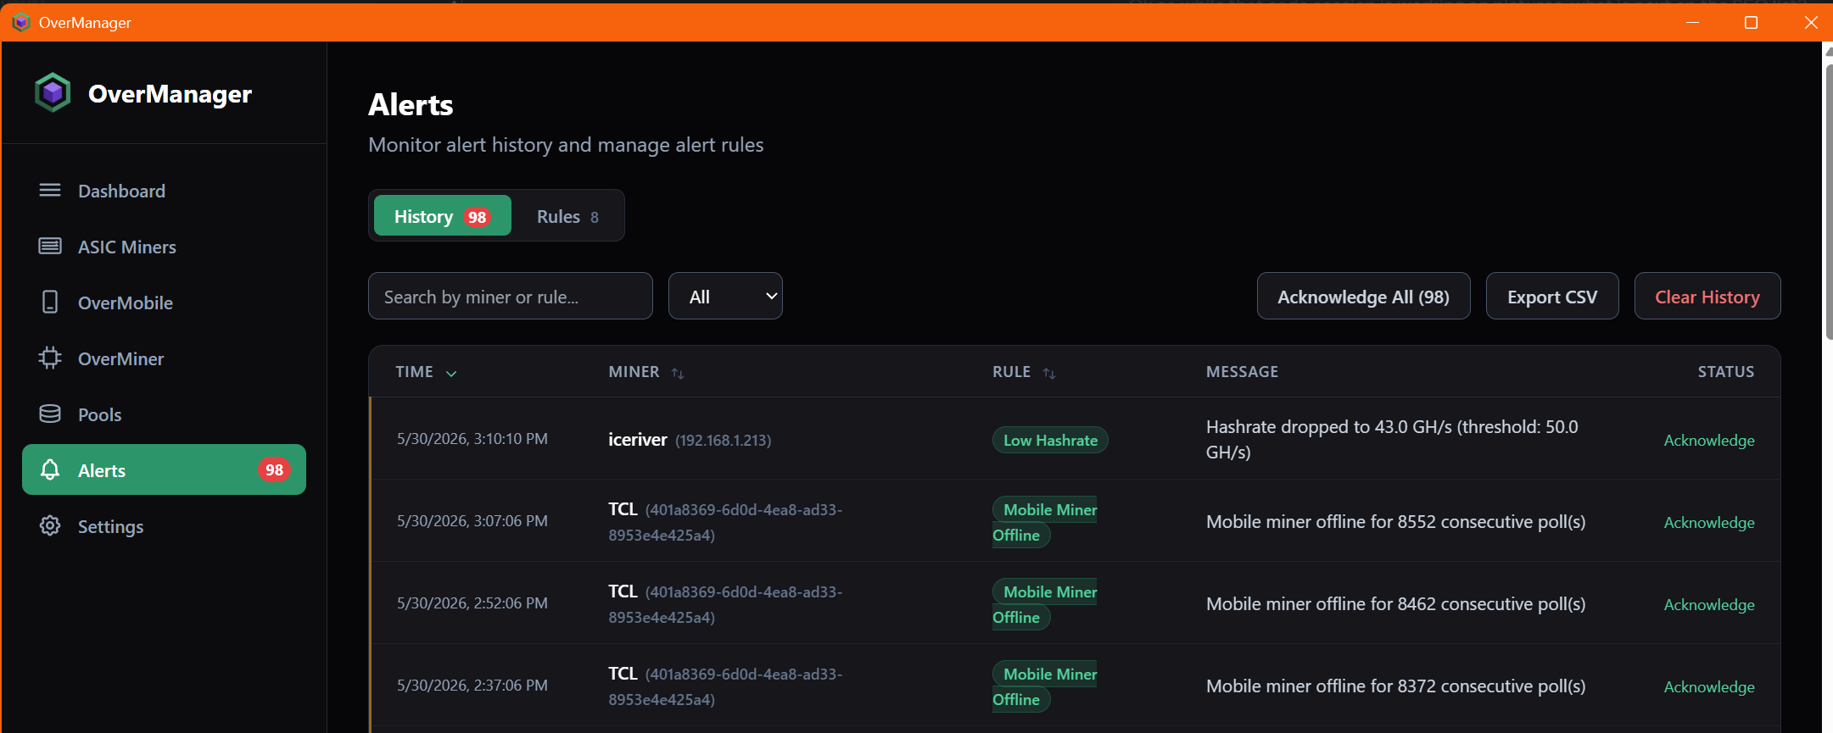Acknowledge the iceriver Low Hashrate alert
1833x733 pixels.
pyautogui.click(x=1708, y=440)
